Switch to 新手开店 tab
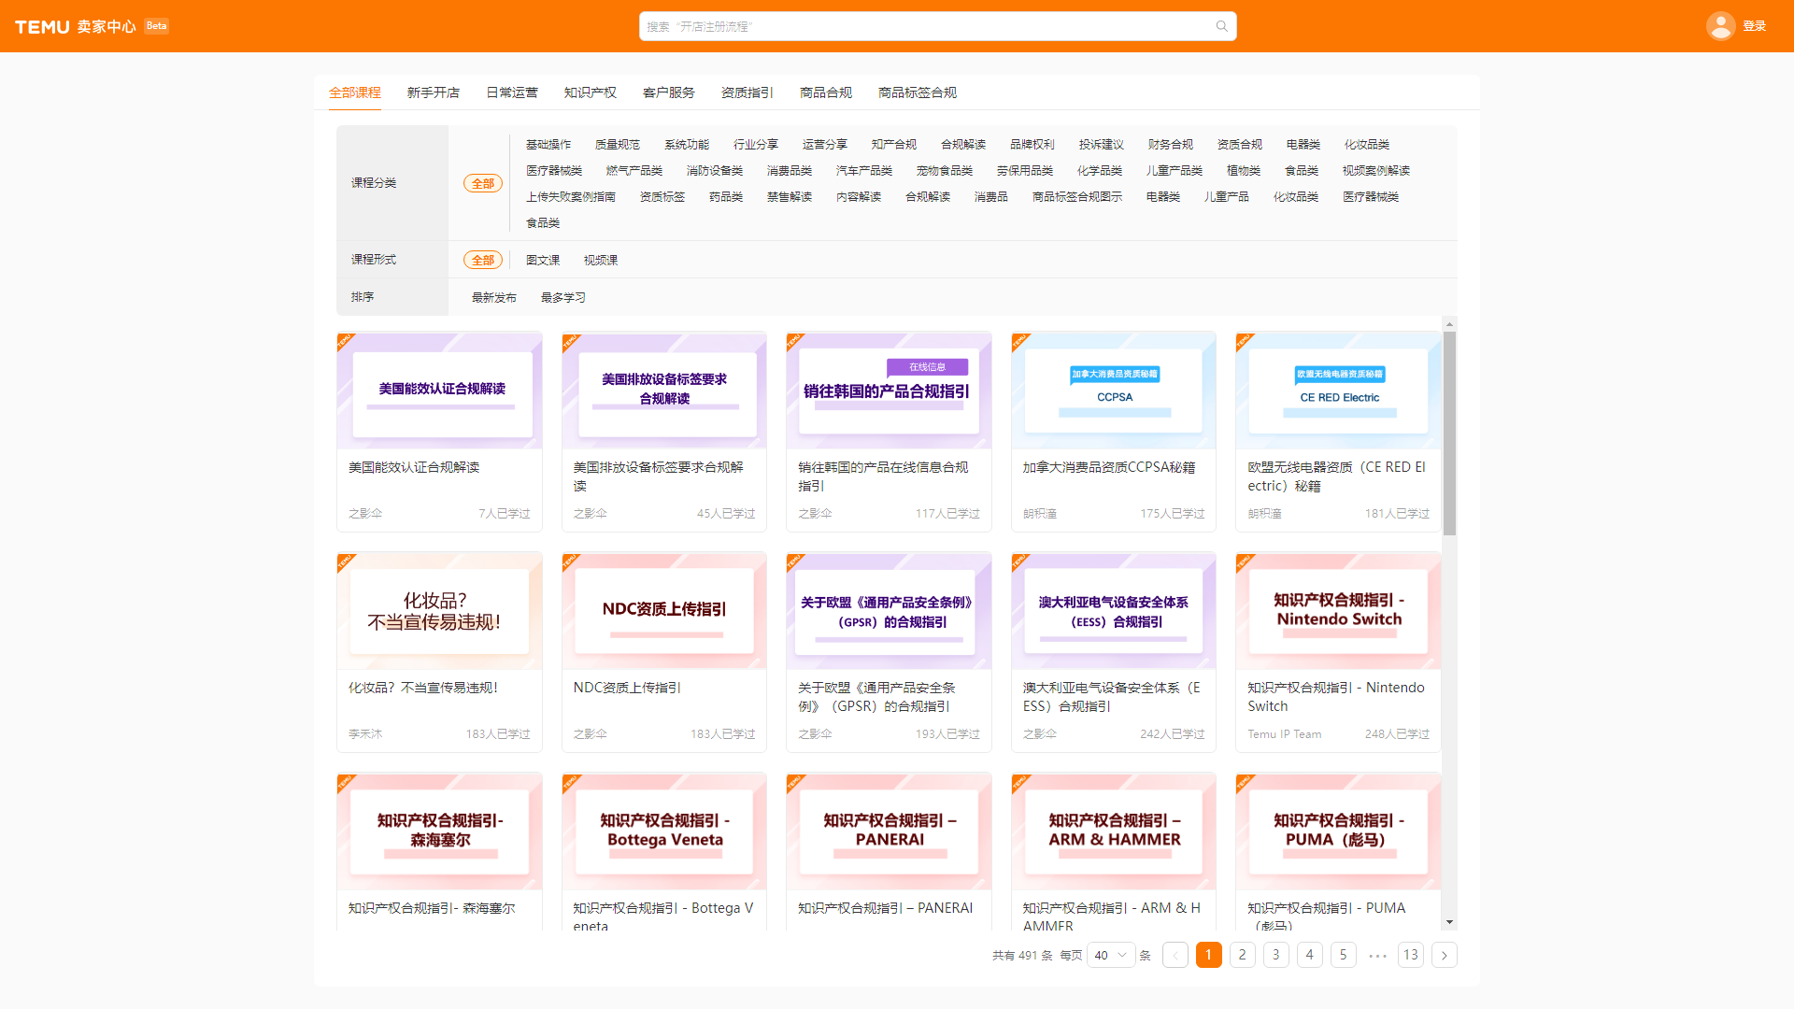 click(x=433, y=92)
